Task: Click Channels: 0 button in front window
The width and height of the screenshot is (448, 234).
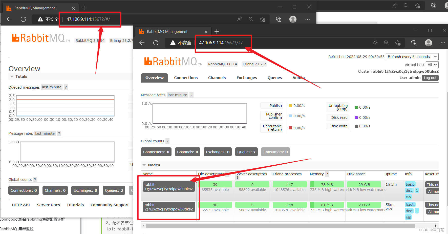Action: pyautogui.click(x=187, y=152)
